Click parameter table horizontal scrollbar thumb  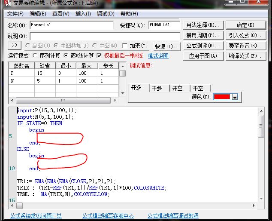[x=63, y=100]
